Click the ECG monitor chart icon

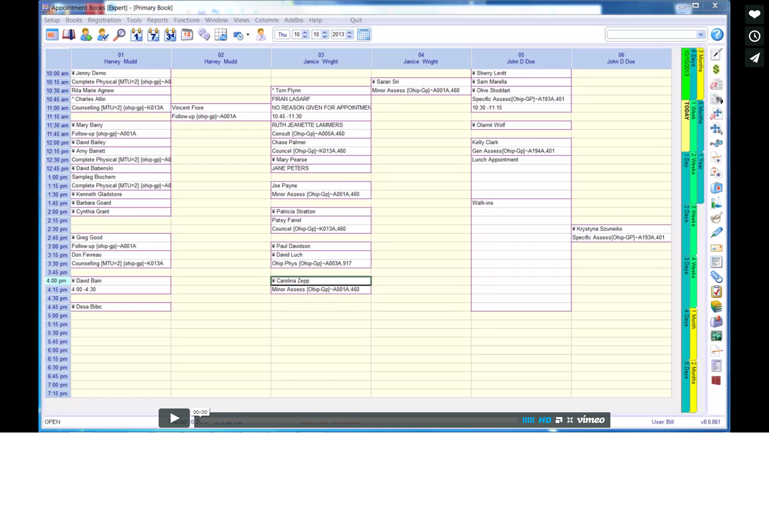pos(716,336)
